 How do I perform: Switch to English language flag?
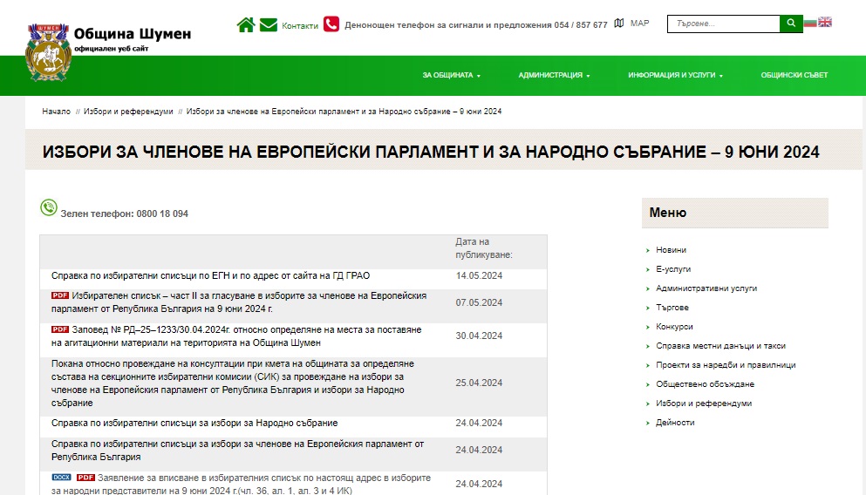(x=825, y=23)
